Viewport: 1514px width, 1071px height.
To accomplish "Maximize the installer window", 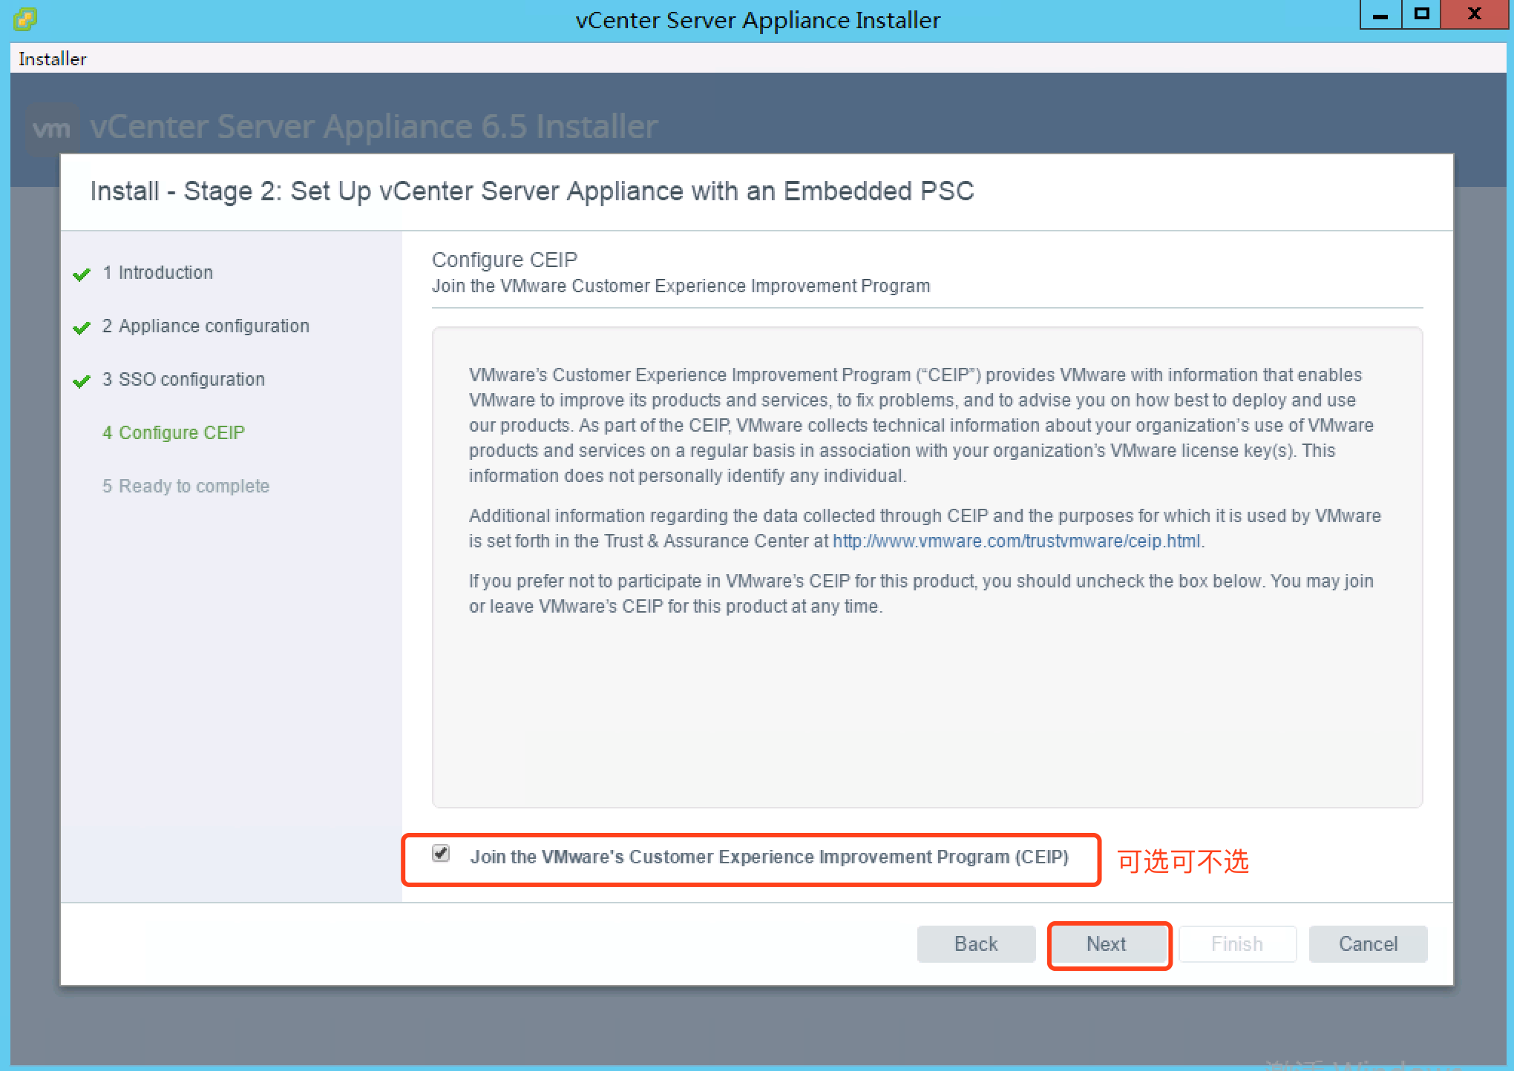I will pyautogui.click(x=1421, y=14).
